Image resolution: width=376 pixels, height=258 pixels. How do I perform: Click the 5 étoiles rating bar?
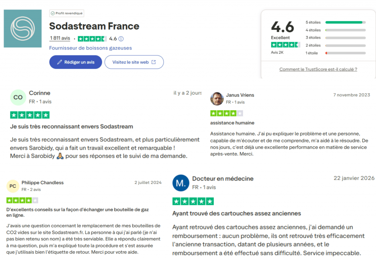click(345, 22)
